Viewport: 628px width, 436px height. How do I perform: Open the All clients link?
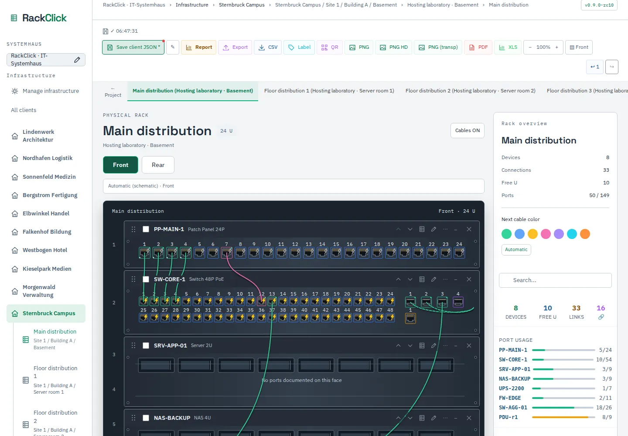24,110
